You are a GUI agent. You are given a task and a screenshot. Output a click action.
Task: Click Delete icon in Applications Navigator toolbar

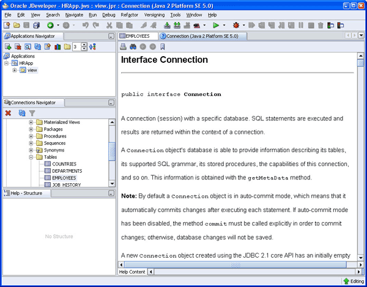click(18, 47)
